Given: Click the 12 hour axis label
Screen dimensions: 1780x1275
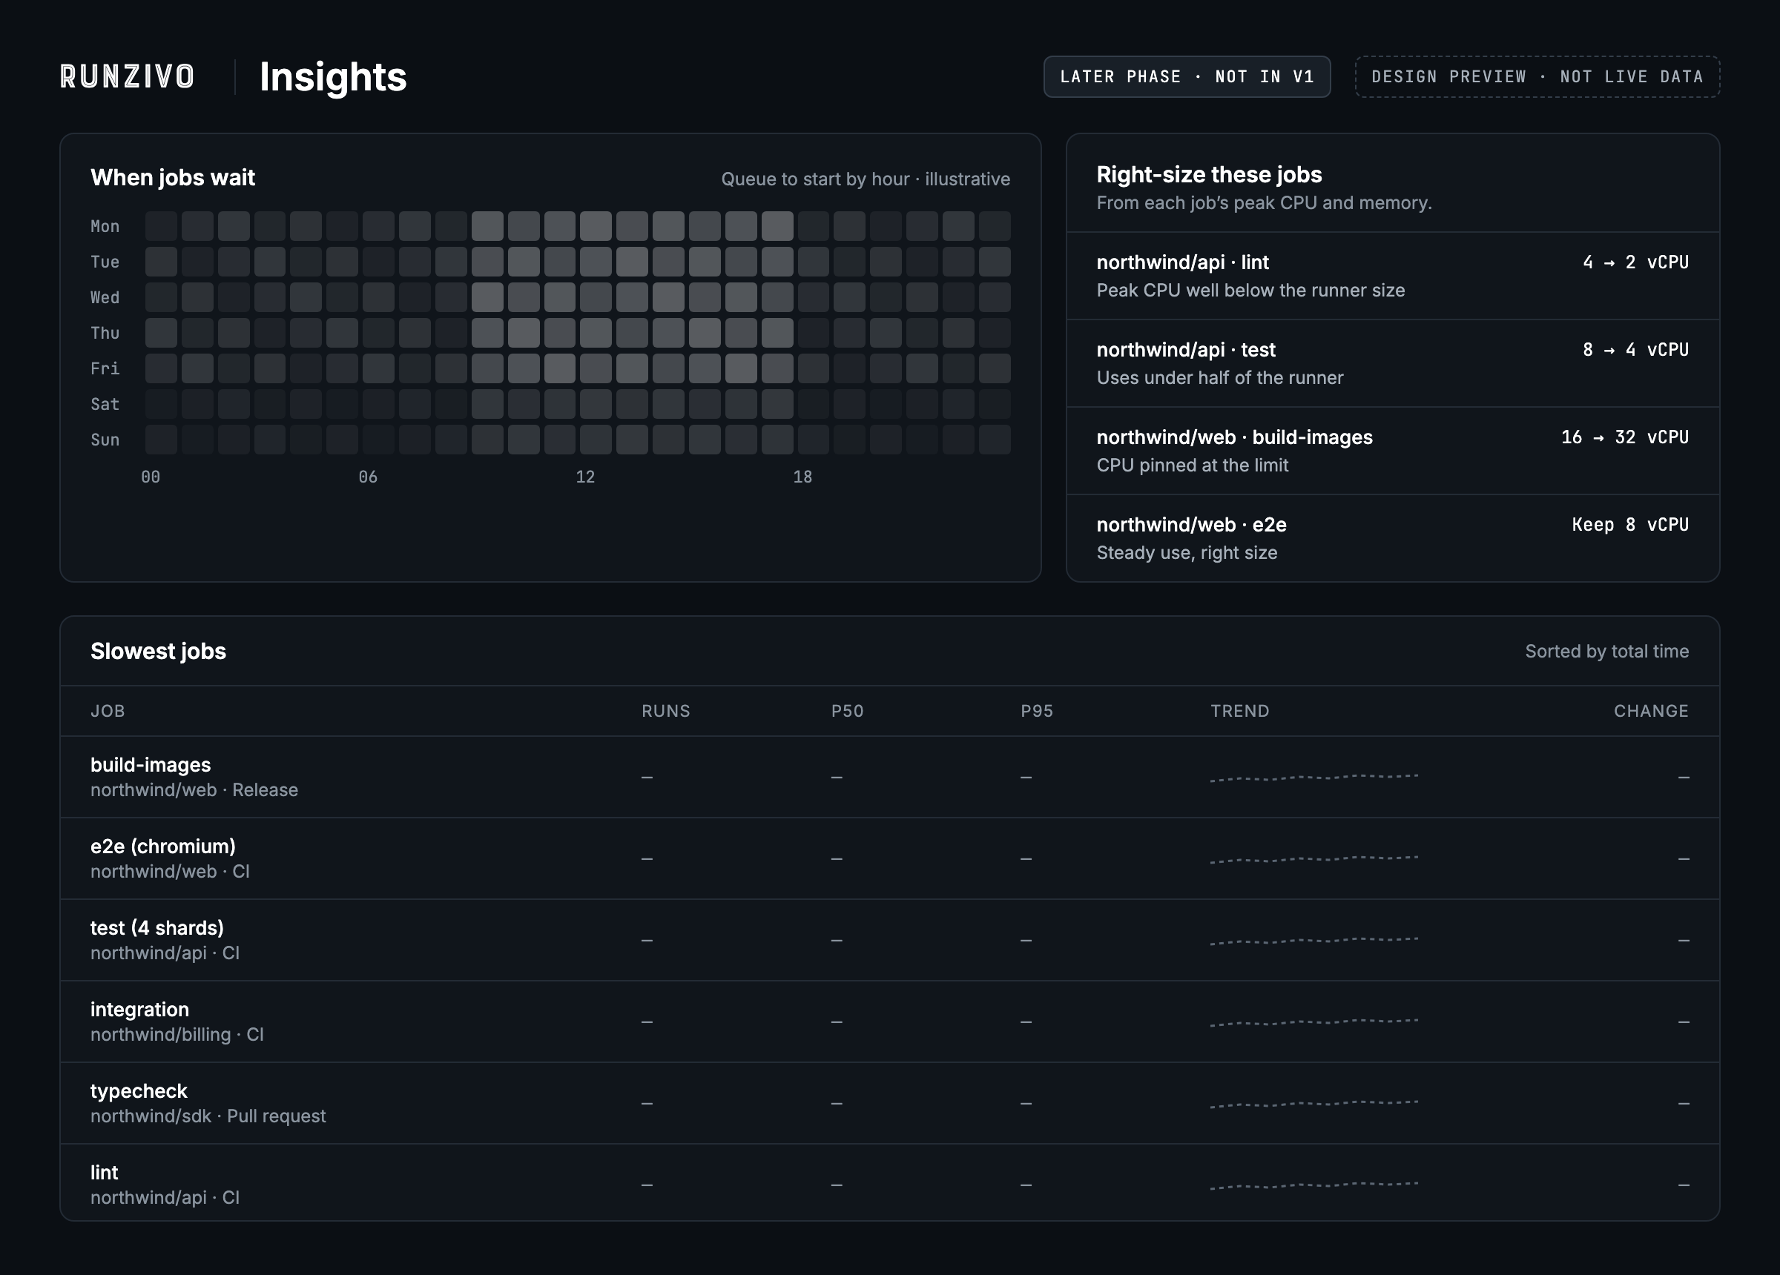Looking at the screenshot, I should (585, 477).
